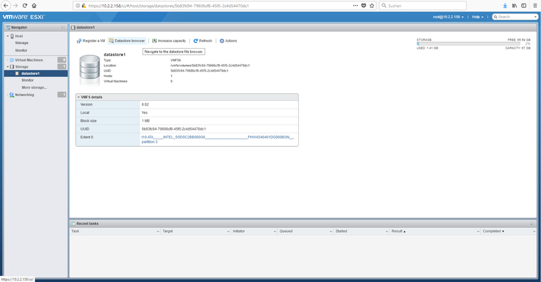Open the Task column dropdown arrow
This screenshot has width=541, height=282.
(158, 231)
